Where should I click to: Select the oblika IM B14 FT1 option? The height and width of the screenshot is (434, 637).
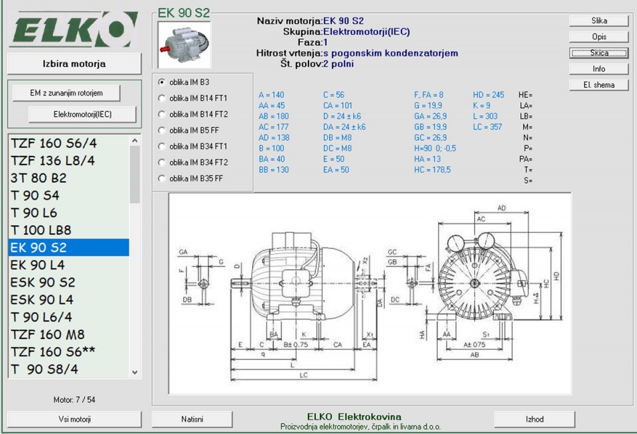(x=162, y=98)
